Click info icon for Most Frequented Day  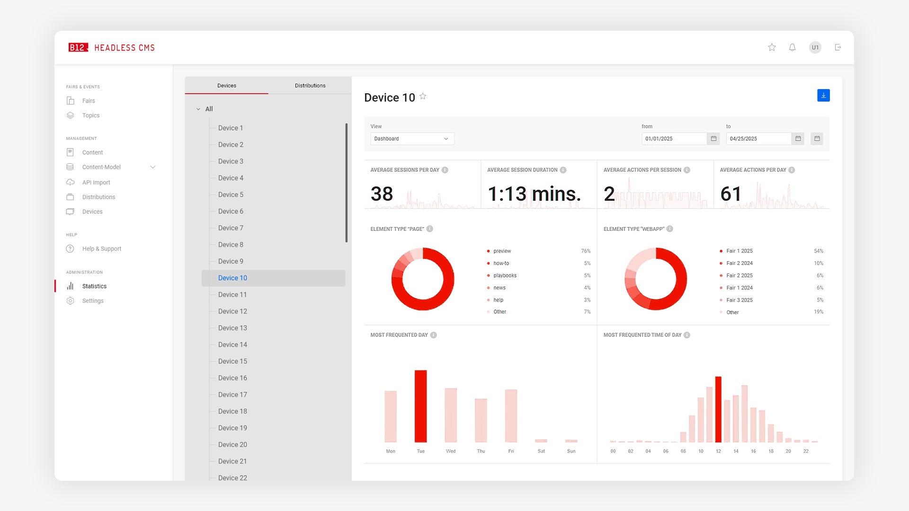(433, 335)
